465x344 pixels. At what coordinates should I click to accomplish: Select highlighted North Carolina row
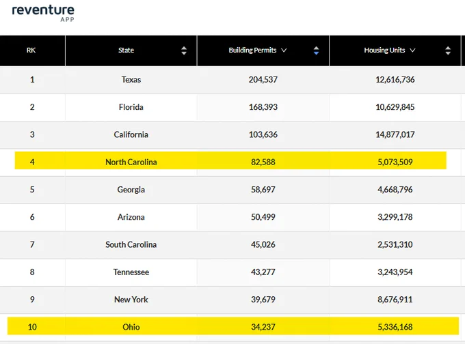click(x=230, y=162)
